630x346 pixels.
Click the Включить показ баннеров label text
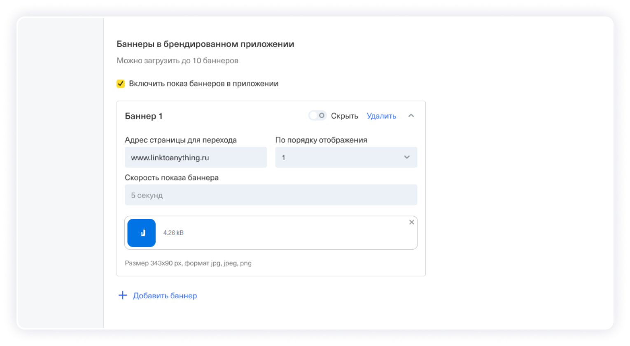(x=203, y=84)
